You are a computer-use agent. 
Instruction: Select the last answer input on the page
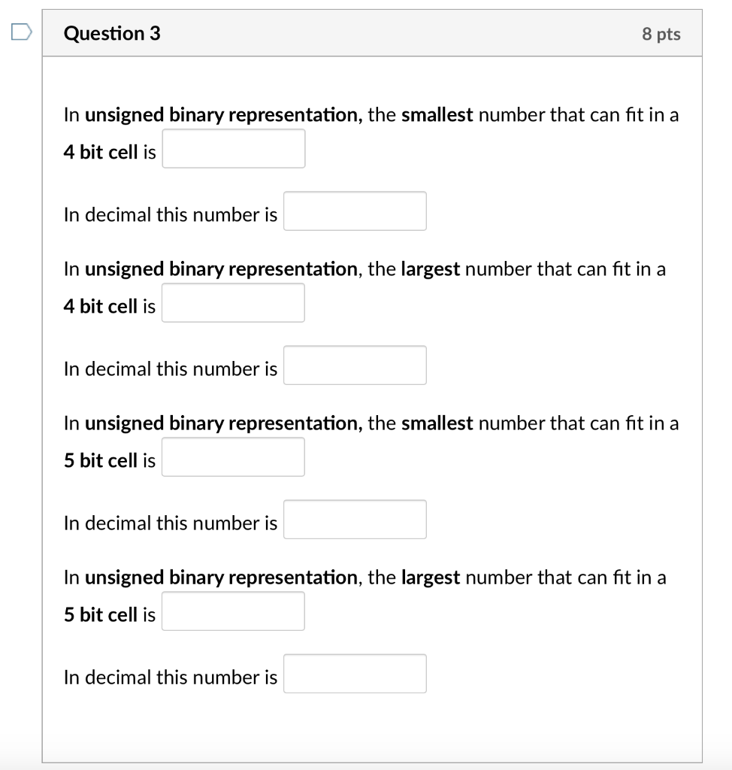pyautogui.click(x=355, y=673)
